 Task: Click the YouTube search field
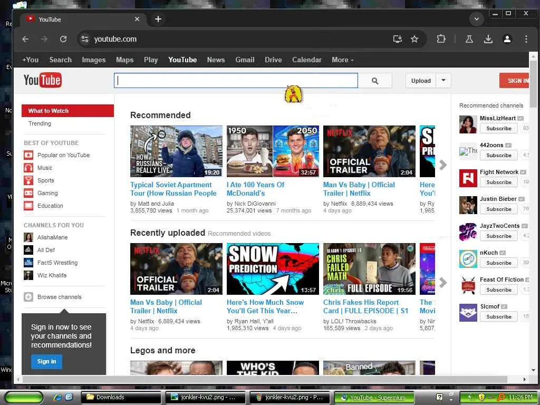(x=236, y=81)
